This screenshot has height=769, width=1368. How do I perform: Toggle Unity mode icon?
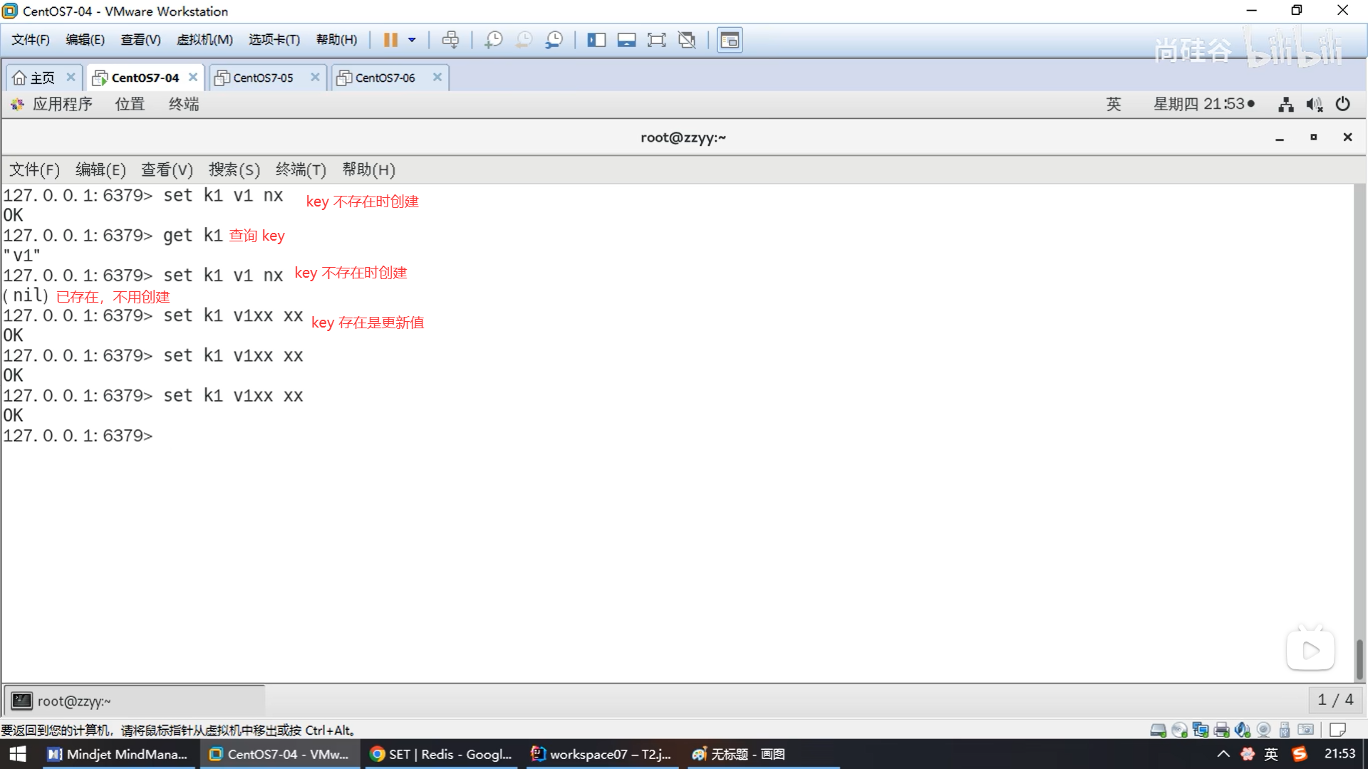coord(687,40)
